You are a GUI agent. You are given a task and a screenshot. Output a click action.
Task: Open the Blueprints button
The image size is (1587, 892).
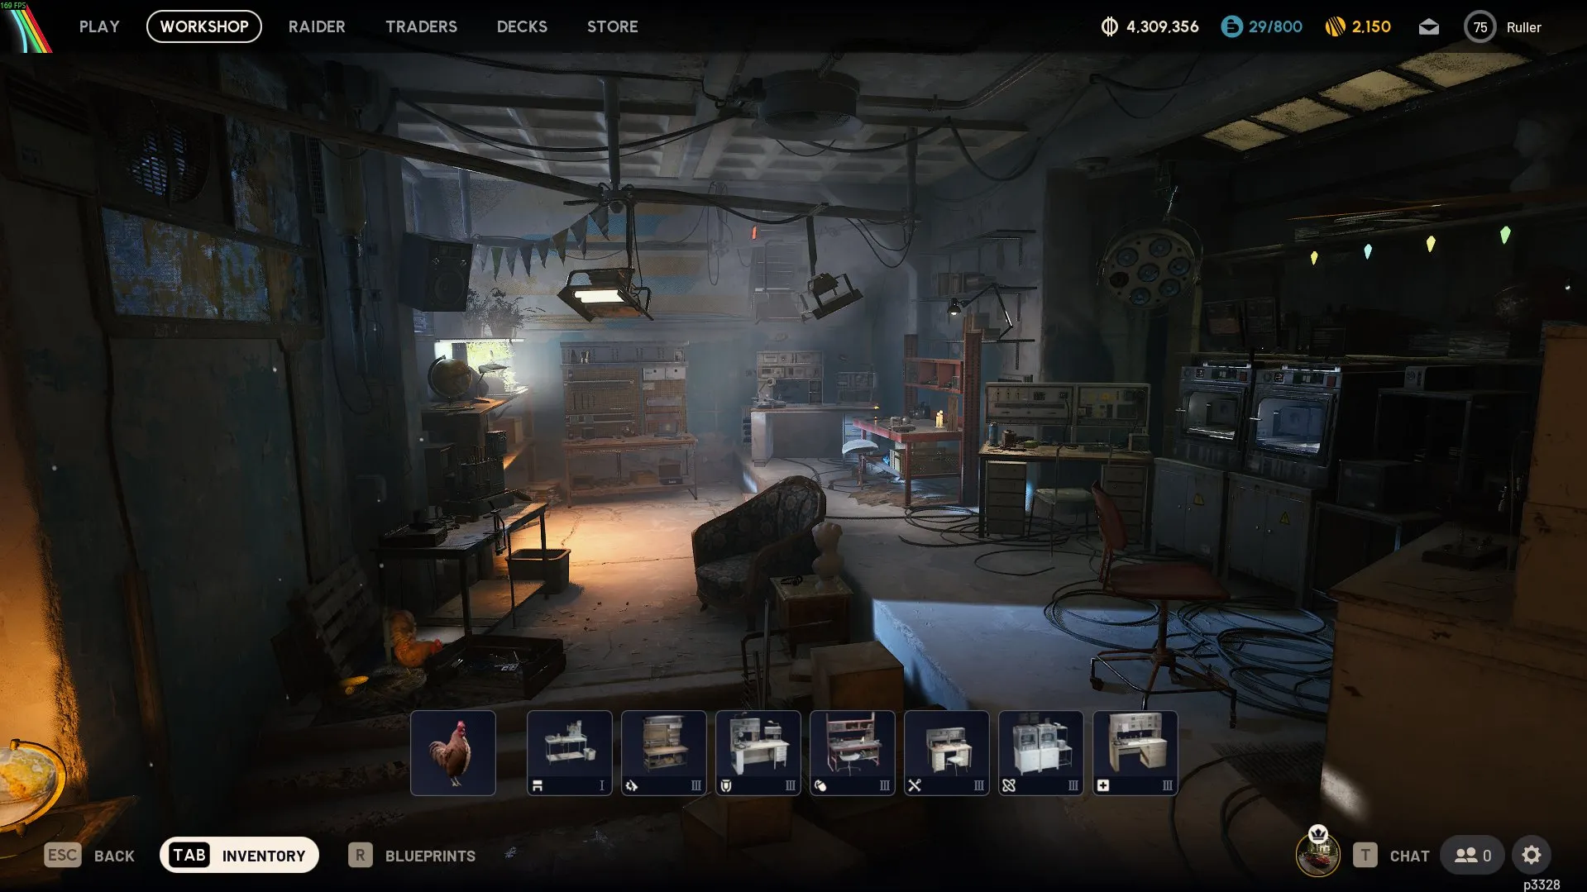pyautogui.click(x=412, y=856)
